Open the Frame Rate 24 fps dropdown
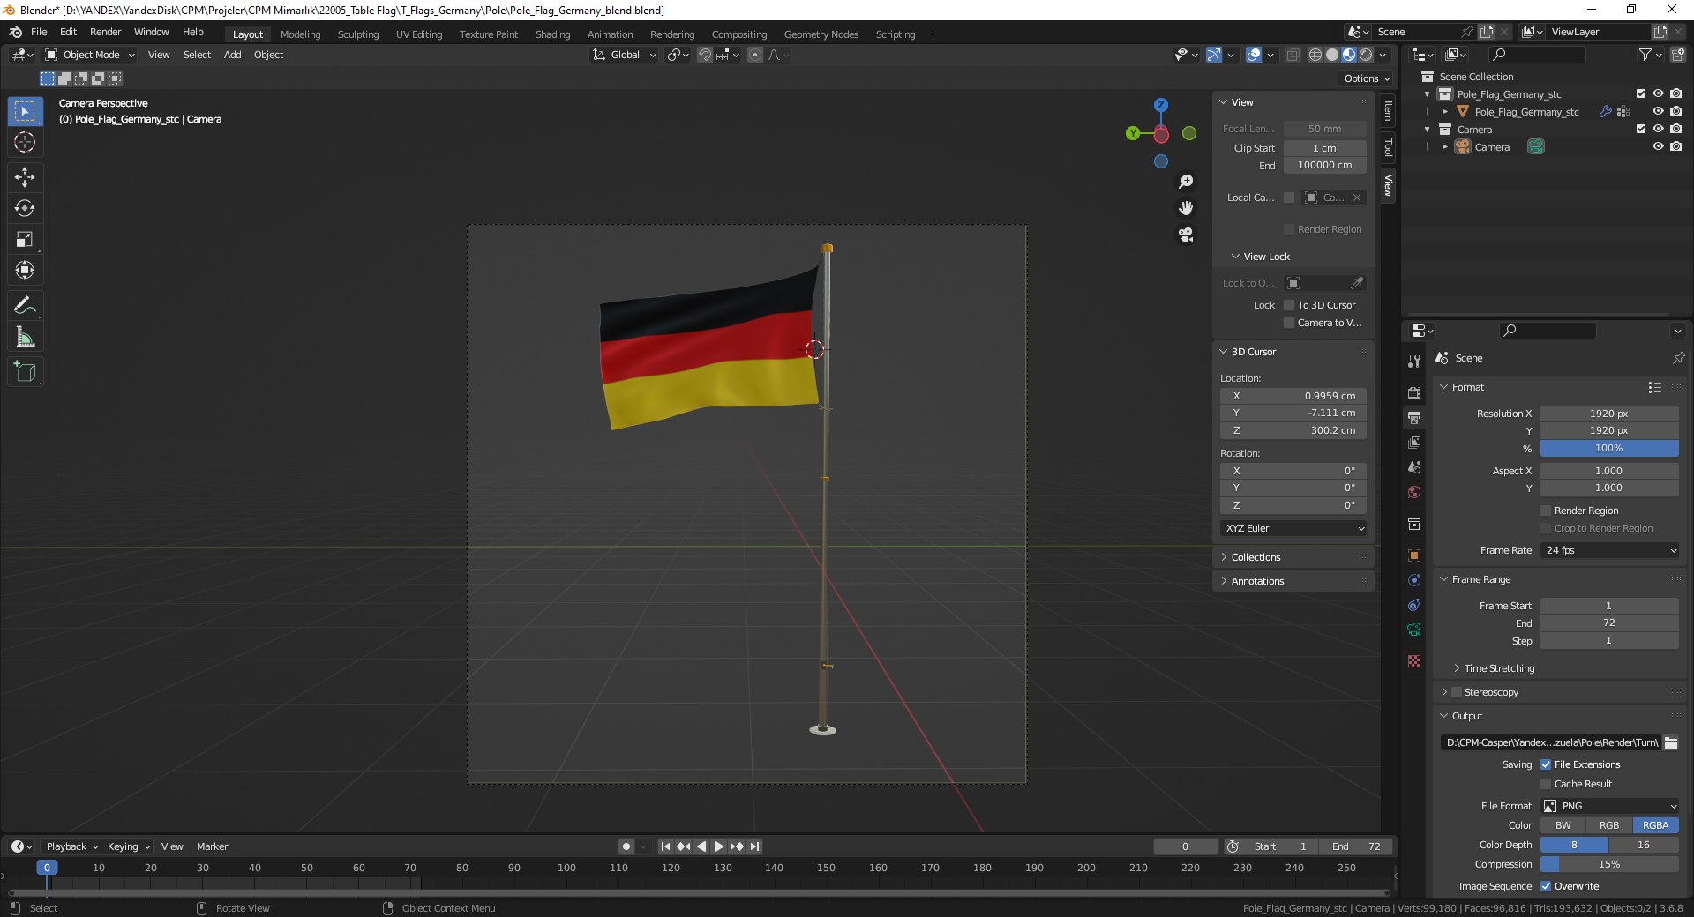Screen dimensions: 1694x917 point(1610,550)
